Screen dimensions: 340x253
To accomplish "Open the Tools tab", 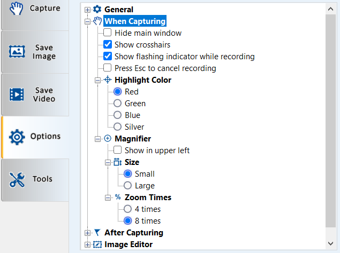I will point(35,179).
